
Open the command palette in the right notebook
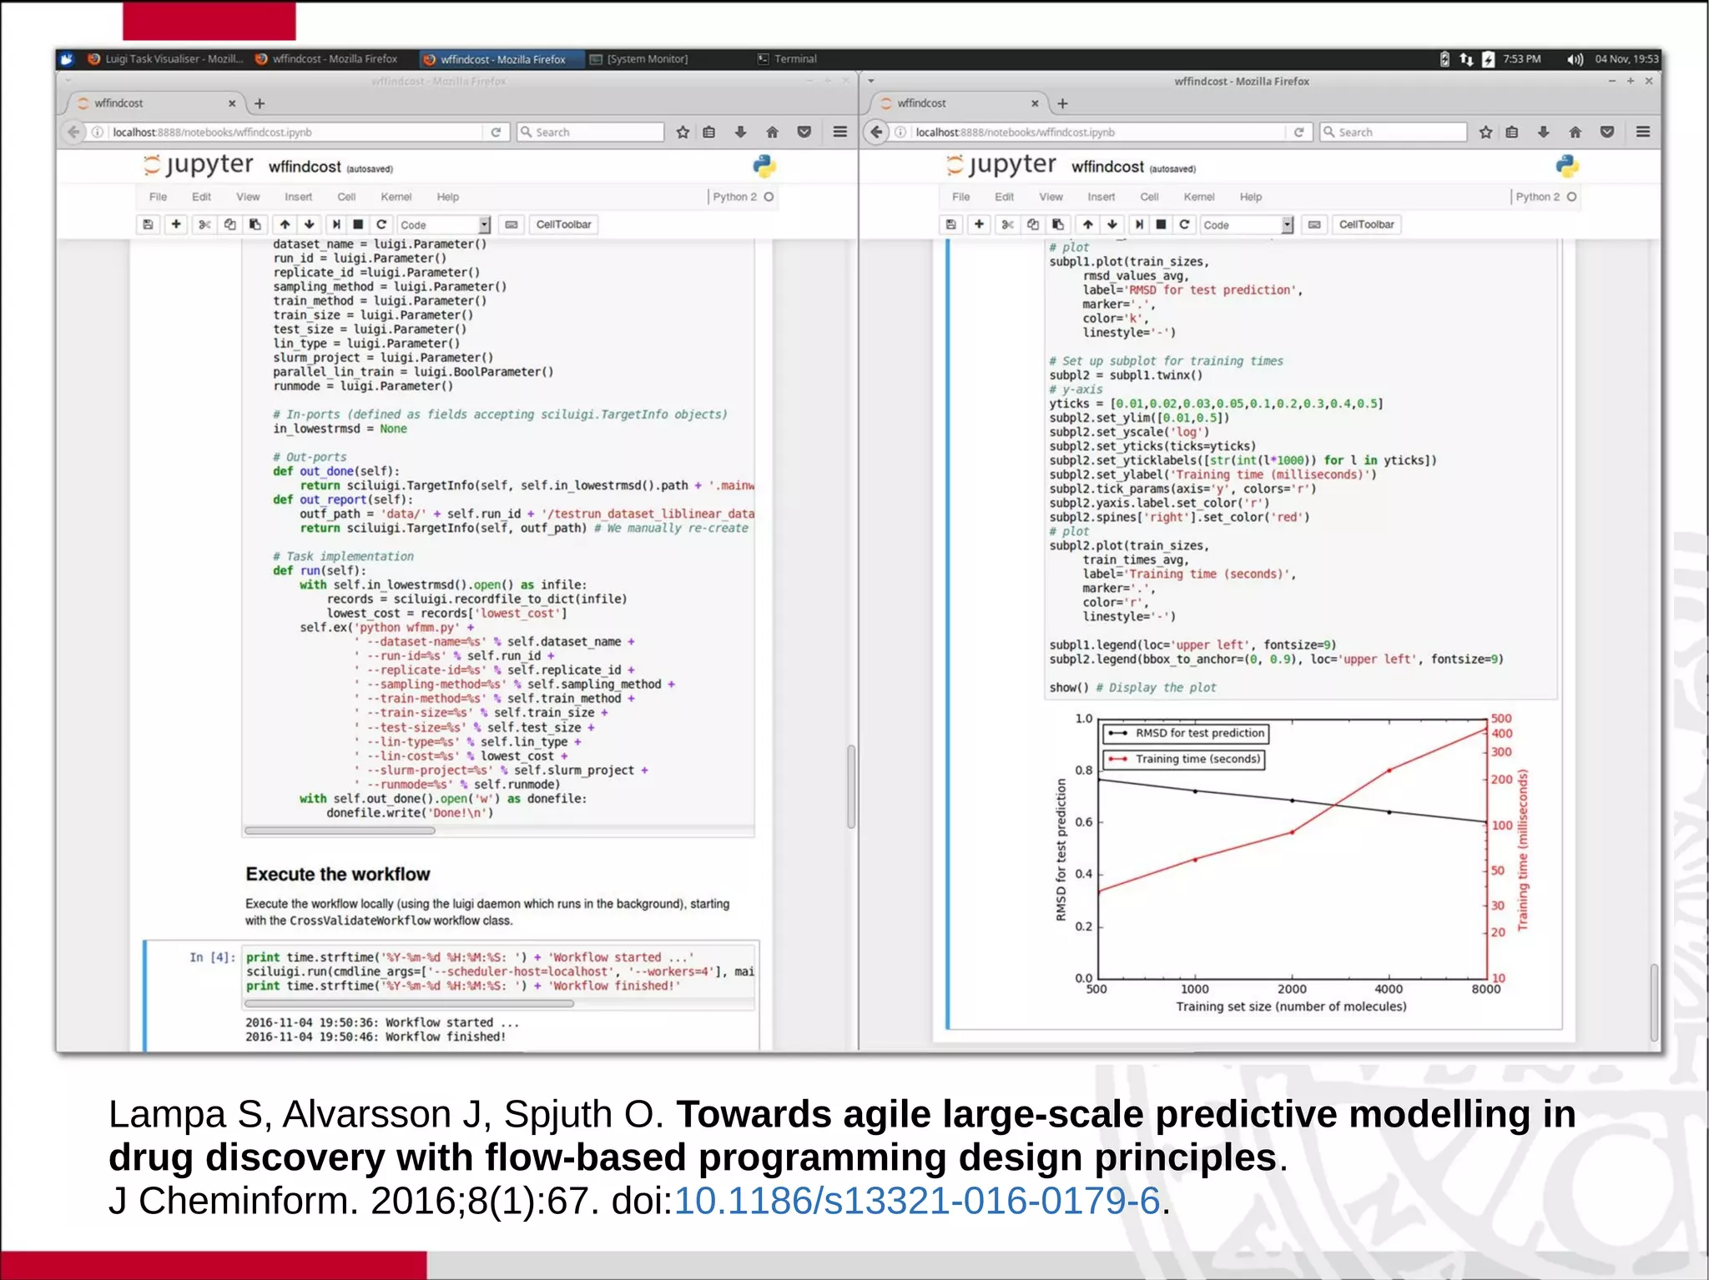click(x=1314, y=224)
